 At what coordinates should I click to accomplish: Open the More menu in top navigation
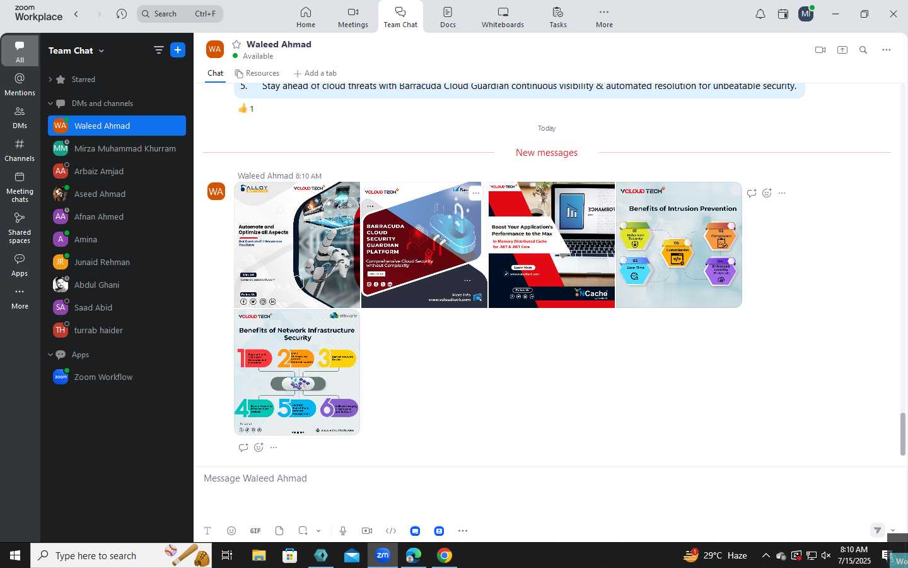click(x=604, y=17)
